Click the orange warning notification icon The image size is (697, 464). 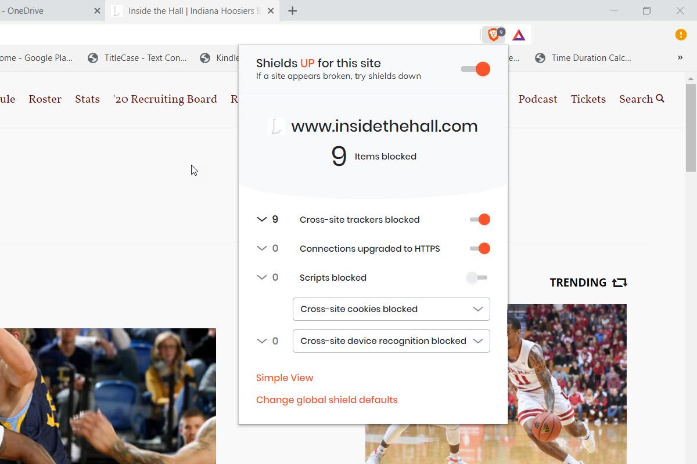(x=681, y=35)
